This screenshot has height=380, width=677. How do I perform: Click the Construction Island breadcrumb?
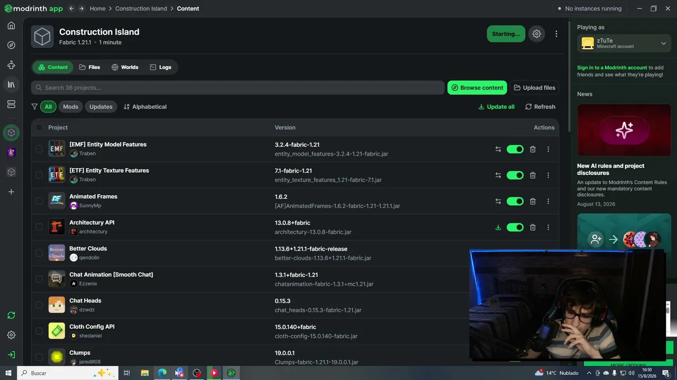[x=141, y=8]
